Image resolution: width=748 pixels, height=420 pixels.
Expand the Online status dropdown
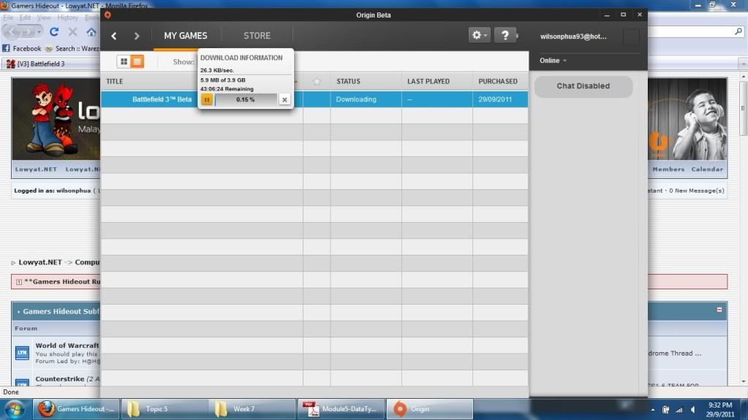coord(553,61)
